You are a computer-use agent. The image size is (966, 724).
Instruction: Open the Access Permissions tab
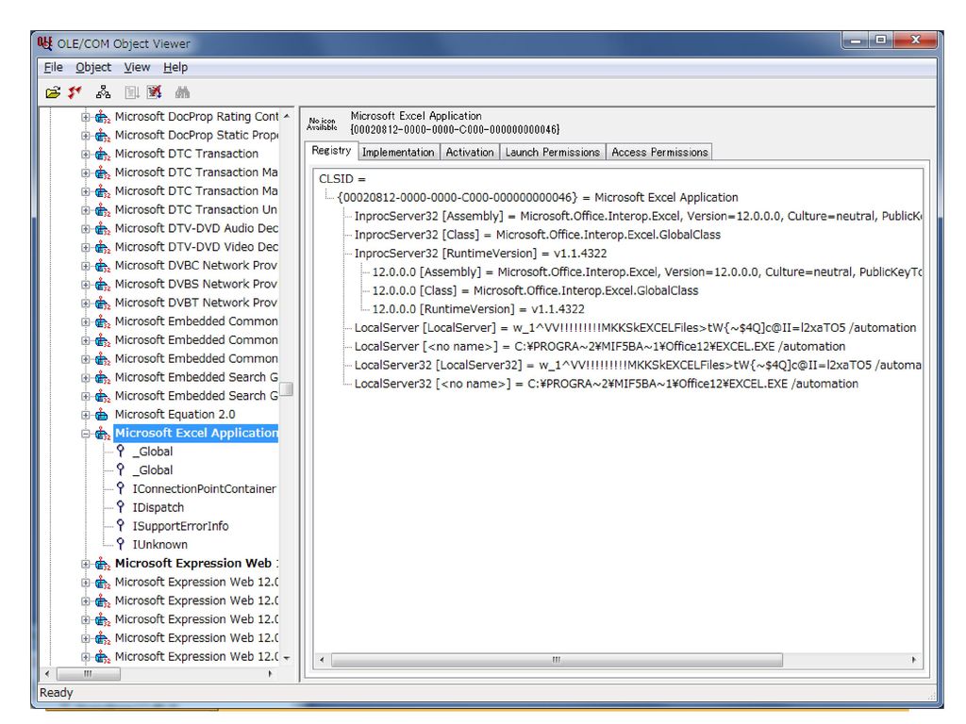[659, 152]
